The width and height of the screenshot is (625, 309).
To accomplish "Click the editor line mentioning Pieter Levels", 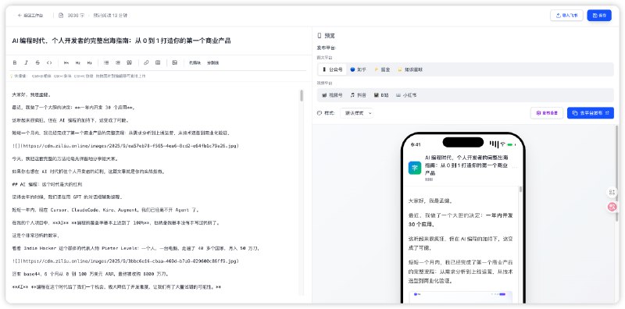I will click(x=136, y=248).
